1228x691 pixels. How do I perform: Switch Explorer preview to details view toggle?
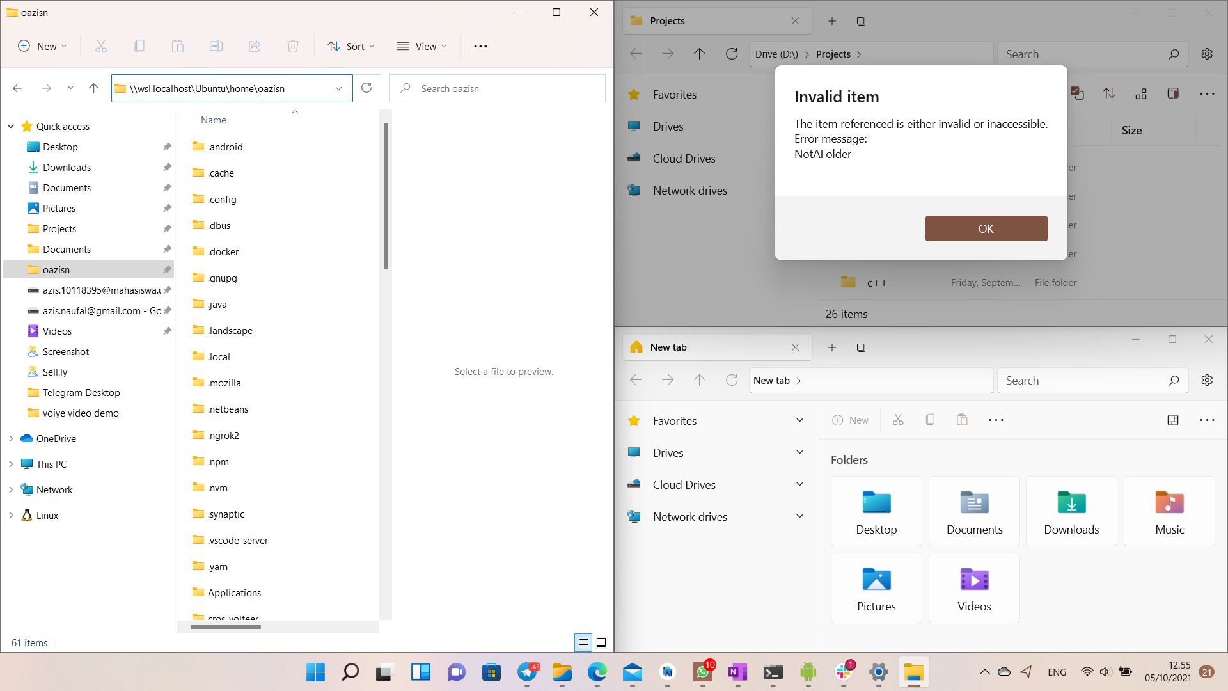pyautogui.click(x=583, y=642)
